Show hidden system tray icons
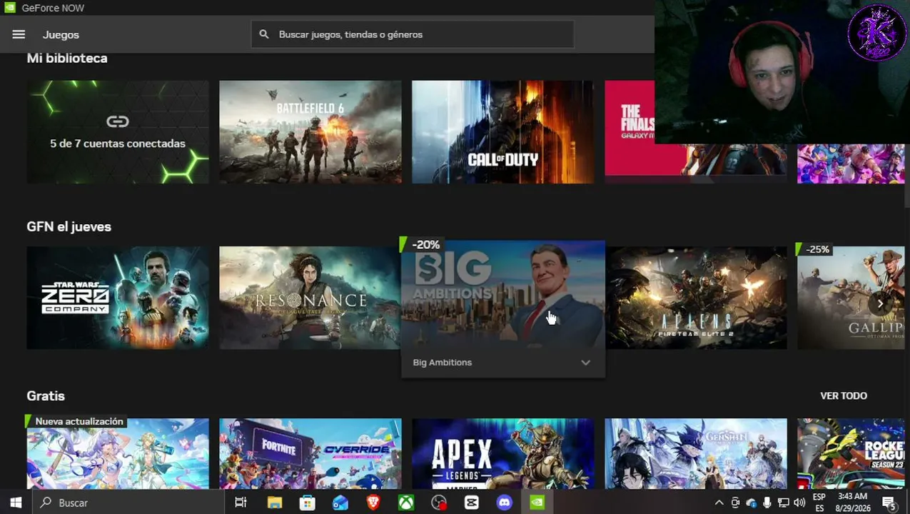 coord(719,503)
